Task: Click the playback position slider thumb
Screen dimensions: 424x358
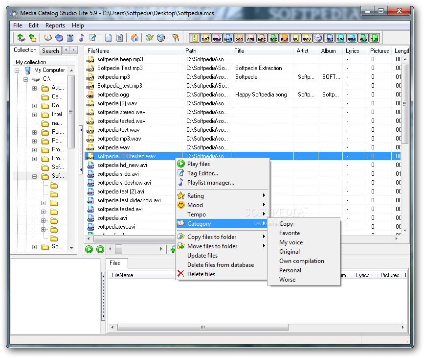Action: click(x=119, y=249)
